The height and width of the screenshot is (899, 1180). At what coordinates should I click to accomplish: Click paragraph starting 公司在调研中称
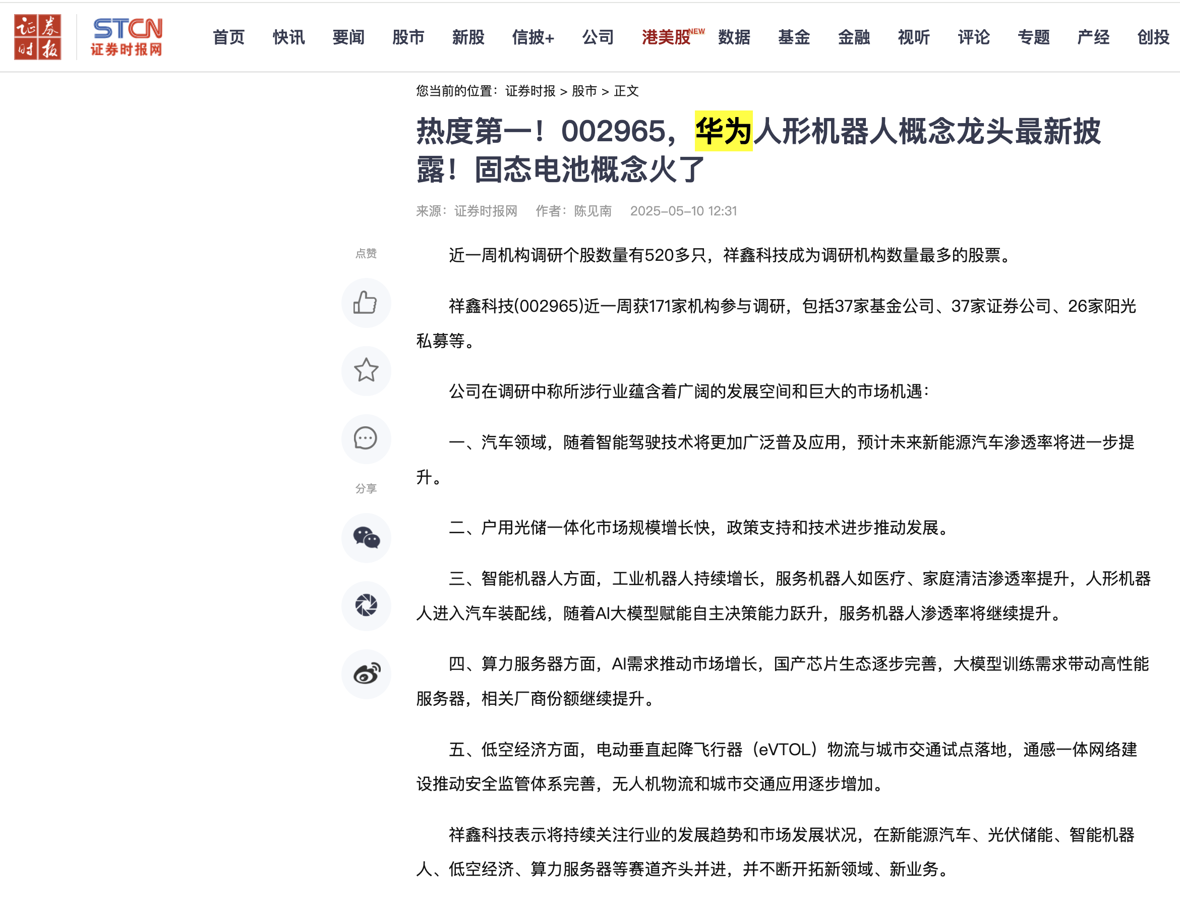pos(689,391)
